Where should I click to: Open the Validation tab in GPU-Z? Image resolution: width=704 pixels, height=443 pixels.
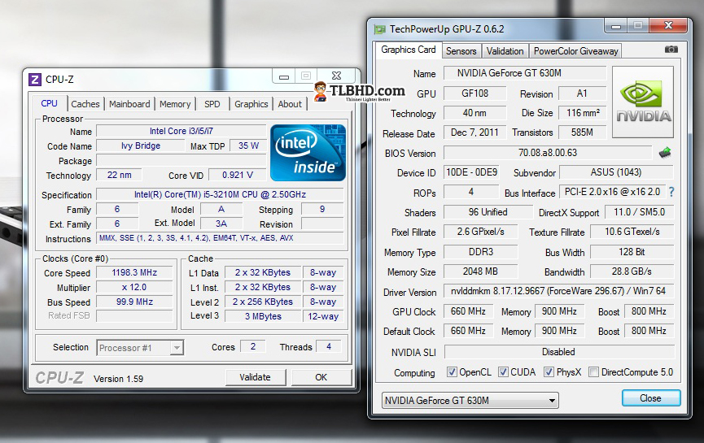coord(505,51)
